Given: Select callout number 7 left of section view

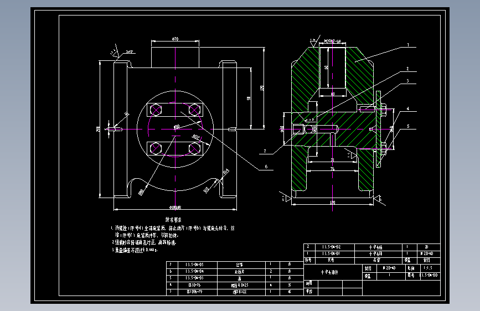Looking at the screenshot, I should [265, 151].
